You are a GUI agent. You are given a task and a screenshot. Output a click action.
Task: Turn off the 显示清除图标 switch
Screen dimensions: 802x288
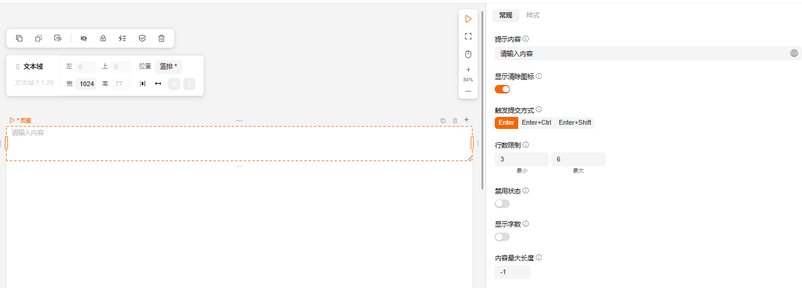[503, 89]
